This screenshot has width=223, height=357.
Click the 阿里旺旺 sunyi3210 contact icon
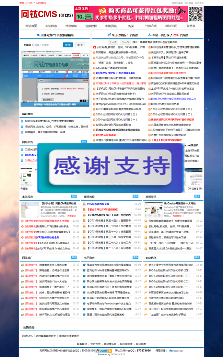click(176, 350)
